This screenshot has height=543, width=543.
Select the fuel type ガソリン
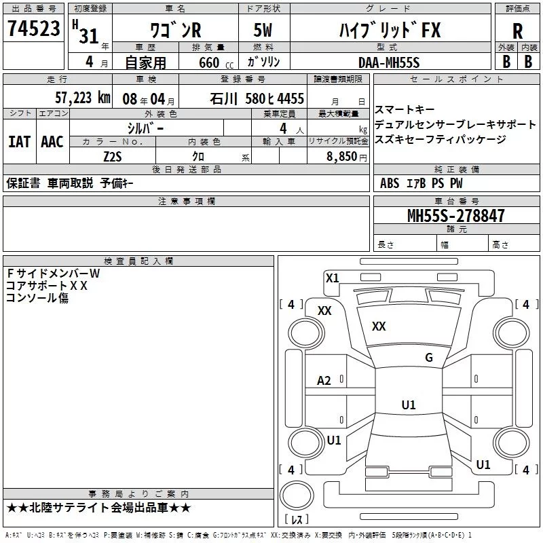(x=263, y=62)
